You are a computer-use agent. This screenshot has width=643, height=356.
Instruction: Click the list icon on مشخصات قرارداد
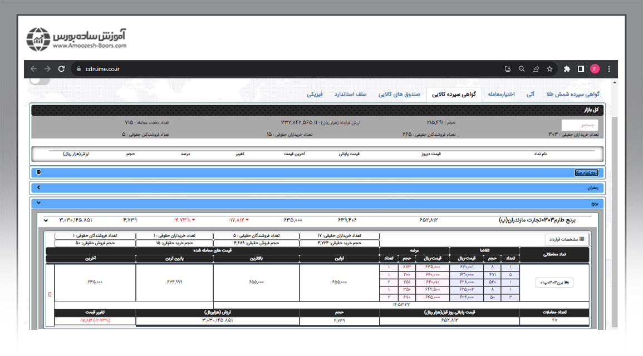[x=582, y=239]
